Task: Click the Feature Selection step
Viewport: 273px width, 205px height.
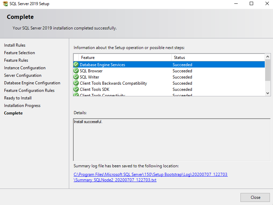Action: [20, 53]
